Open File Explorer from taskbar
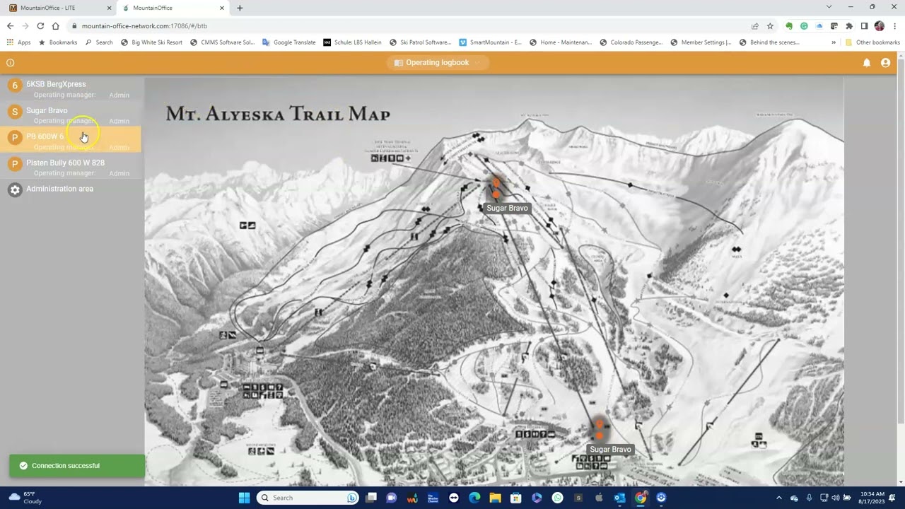This screenshot has height=509, width=905. coord(495,498)
